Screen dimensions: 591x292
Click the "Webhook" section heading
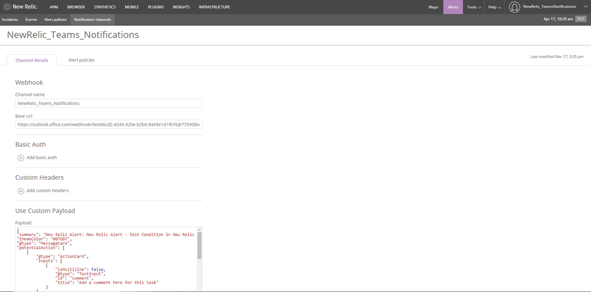(29, 82)
